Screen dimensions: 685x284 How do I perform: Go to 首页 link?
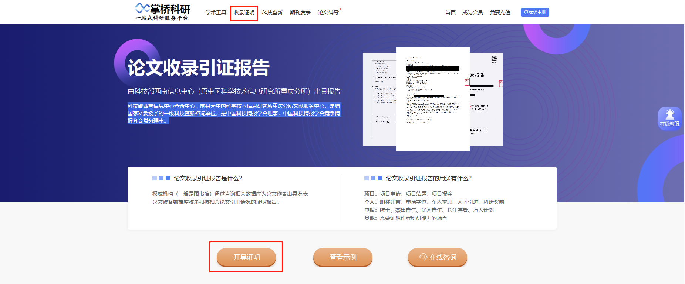[x=451, y=13]
